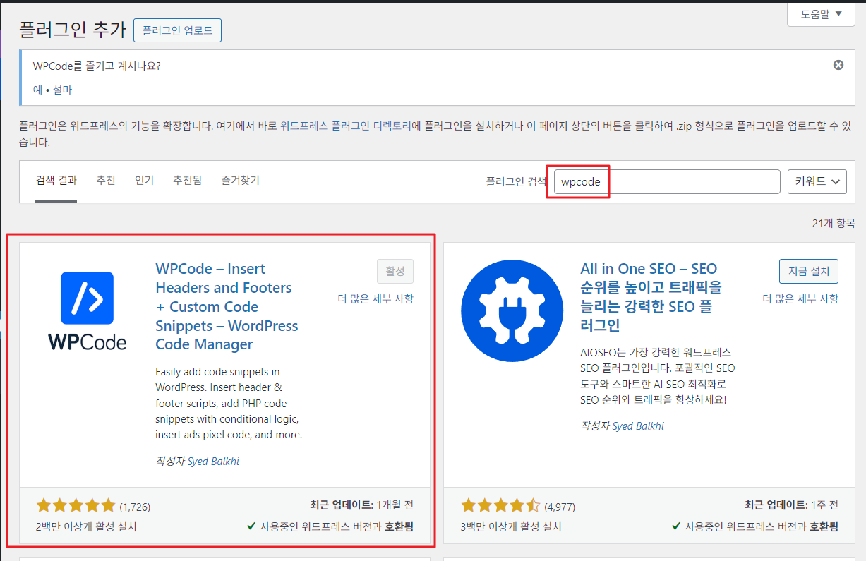Click 지금 설치 for All in One SEO
866x561 pixels.
(x=809, y=272)
